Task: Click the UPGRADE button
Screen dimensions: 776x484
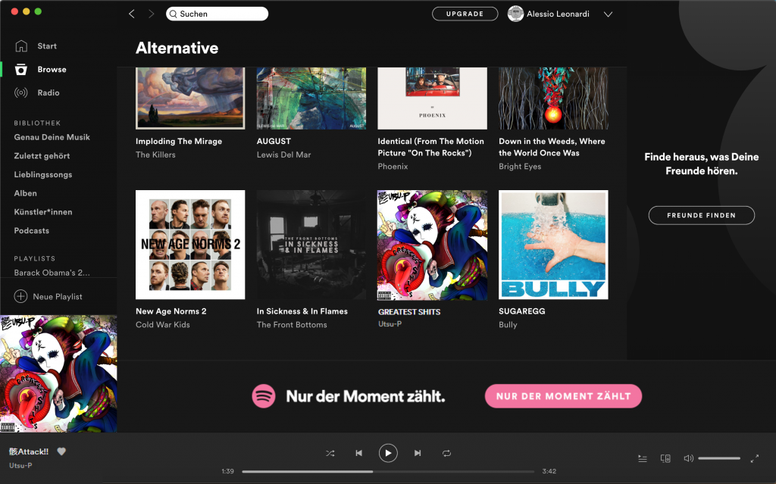Action: (465, 14)
